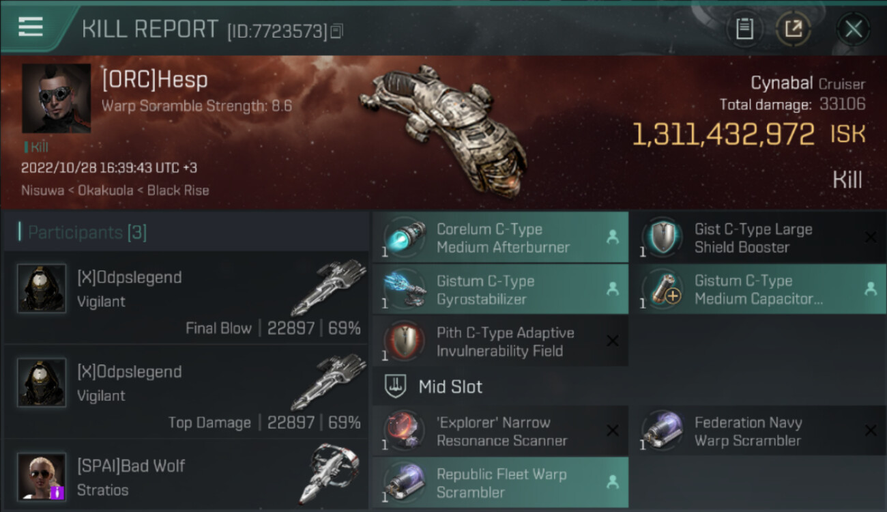Share the kill report externally

click(793, 29)
